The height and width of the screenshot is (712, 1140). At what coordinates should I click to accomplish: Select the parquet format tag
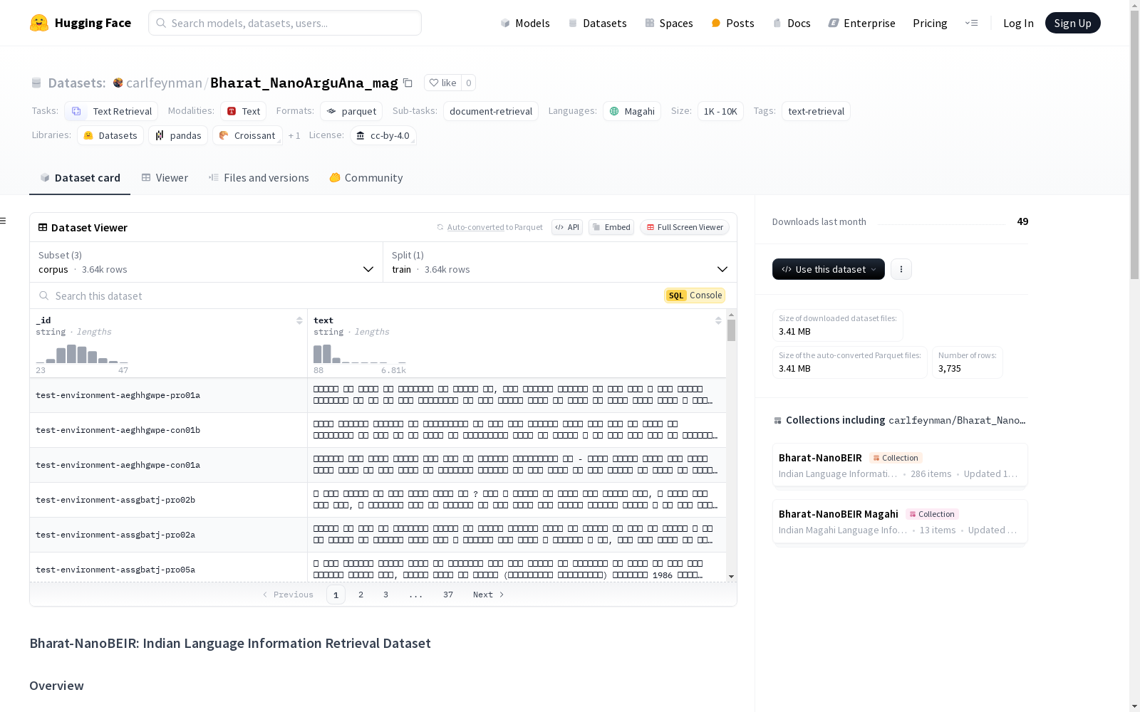351,111
